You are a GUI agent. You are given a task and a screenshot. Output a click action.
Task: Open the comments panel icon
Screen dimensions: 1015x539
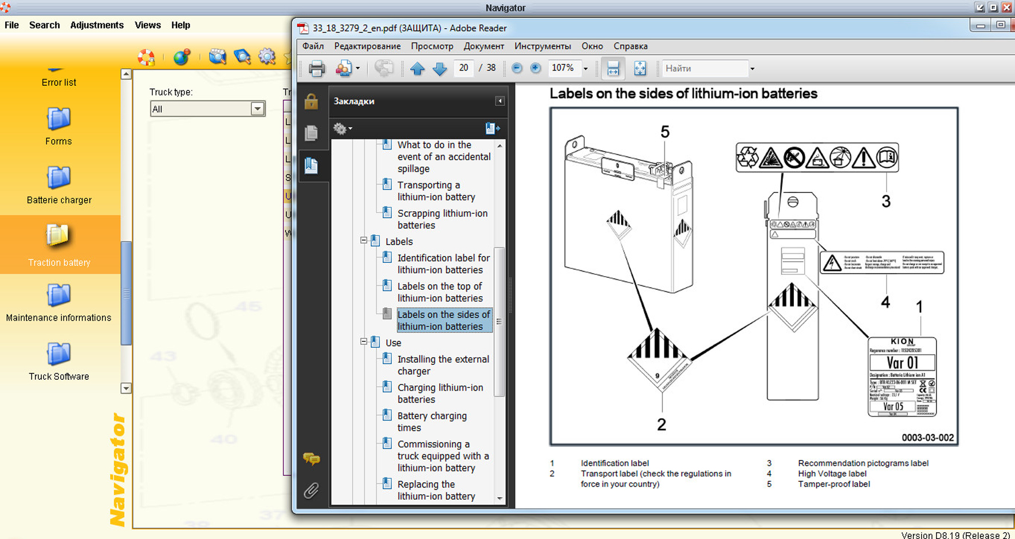(311, 459)
